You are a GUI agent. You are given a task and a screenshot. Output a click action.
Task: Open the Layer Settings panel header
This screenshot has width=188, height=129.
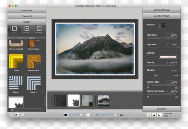point(161,16)
